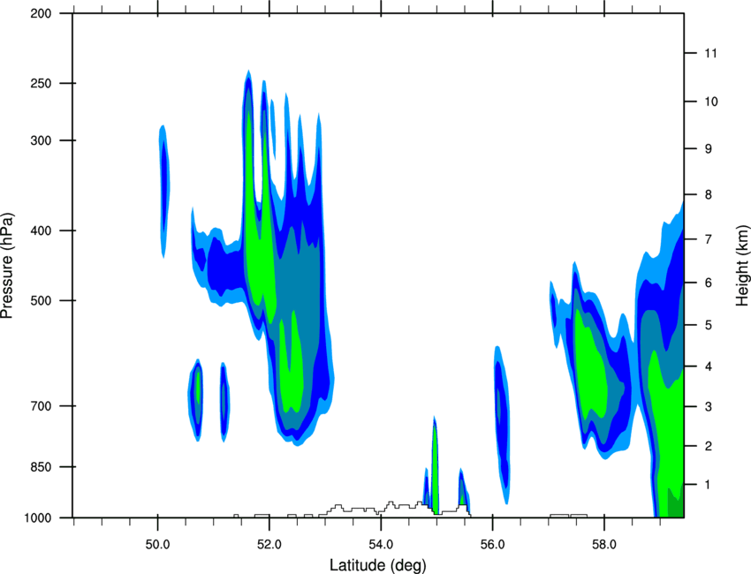Click the blue contour blob at latitude 56
Viewport: 751px width, 574px height.
click(502, 425)
